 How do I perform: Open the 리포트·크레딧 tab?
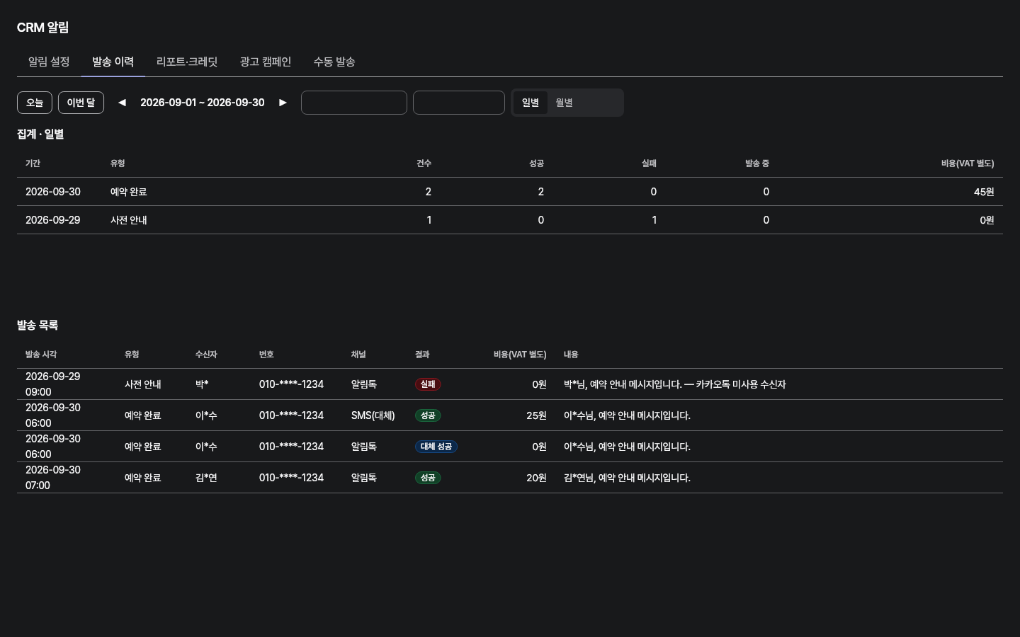click(x=187, y=62)
